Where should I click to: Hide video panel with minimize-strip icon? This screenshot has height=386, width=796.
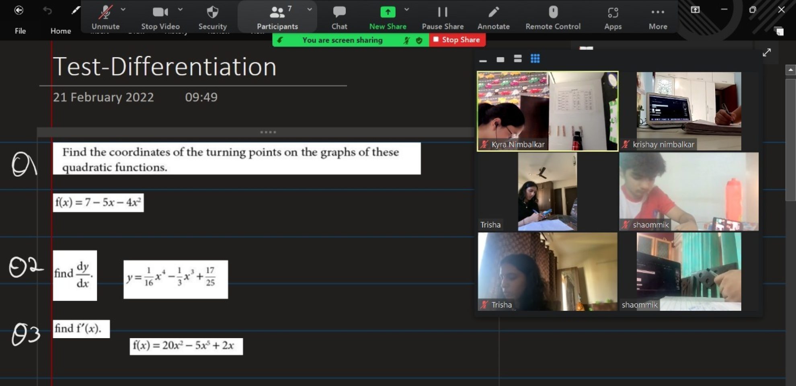pos(483,60)
